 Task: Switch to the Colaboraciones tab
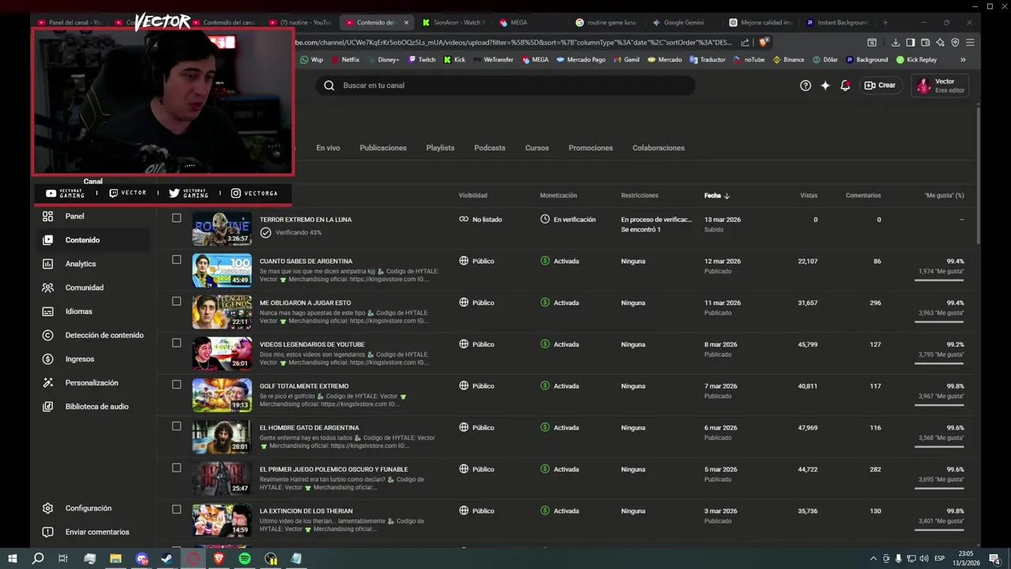pos(658,148)
